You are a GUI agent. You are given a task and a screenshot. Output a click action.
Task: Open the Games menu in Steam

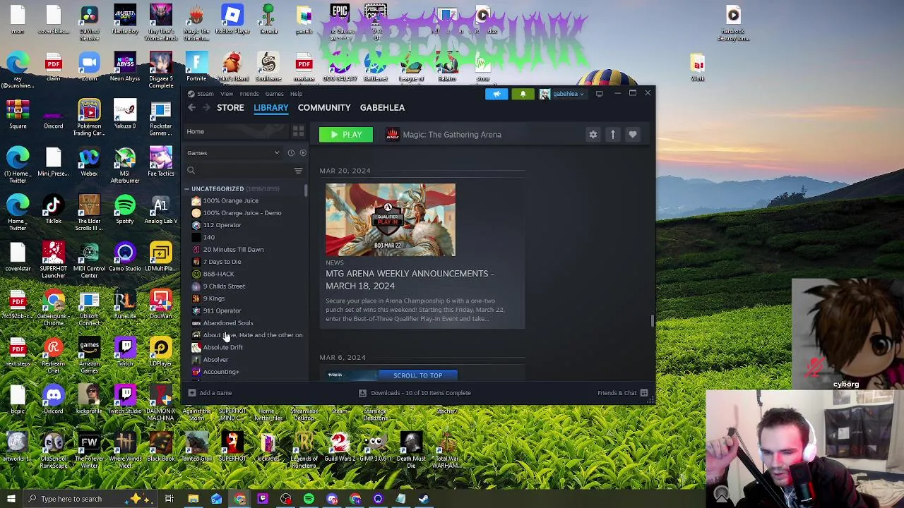274,94
